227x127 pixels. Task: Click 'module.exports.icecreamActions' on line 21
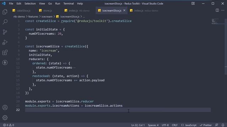(x=52, y=106)
